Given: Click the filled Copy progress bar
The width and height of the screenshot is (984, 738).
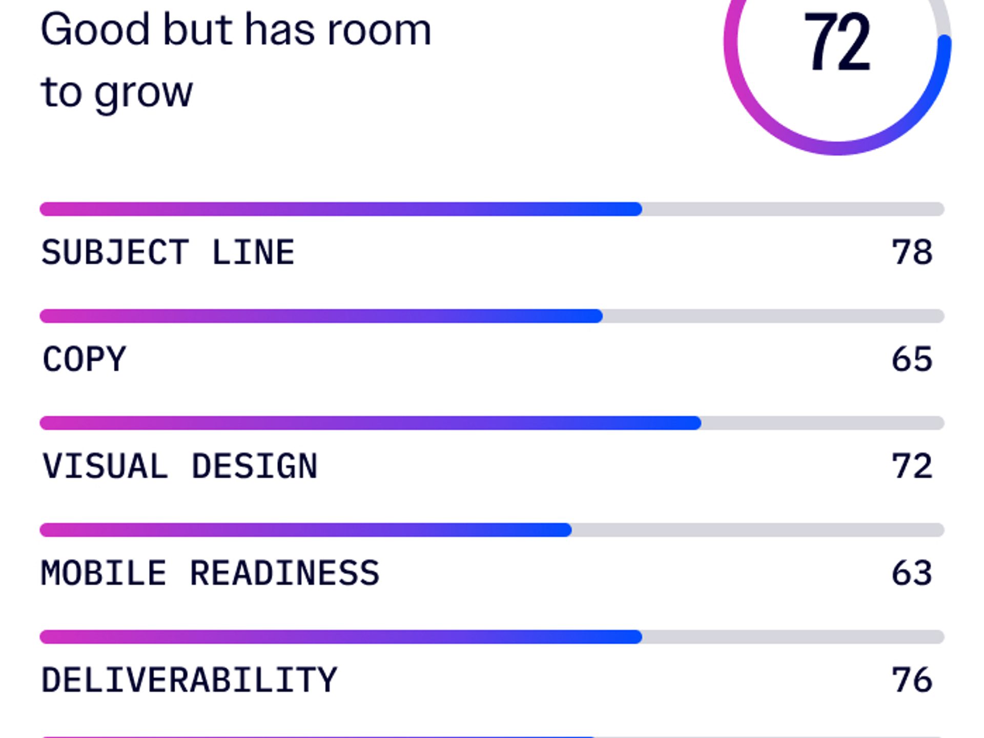Looking at the screenshot, I should pos(321,316).
